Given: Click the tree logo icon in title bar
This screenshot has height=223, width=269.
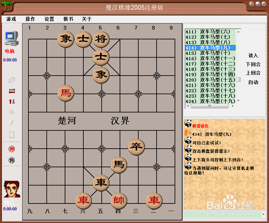Looking at the screenshot, I should 7,5.
